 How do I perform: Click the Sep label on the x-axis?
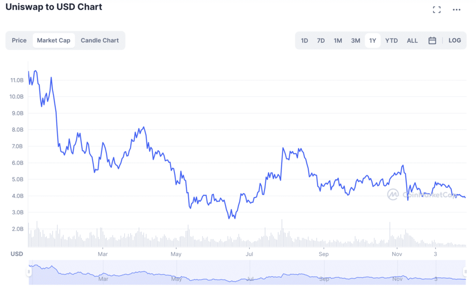[x=324, y=254]
